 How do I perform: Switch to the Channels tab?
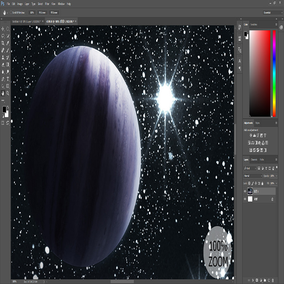pyautogui.click(x=254, y=159)
